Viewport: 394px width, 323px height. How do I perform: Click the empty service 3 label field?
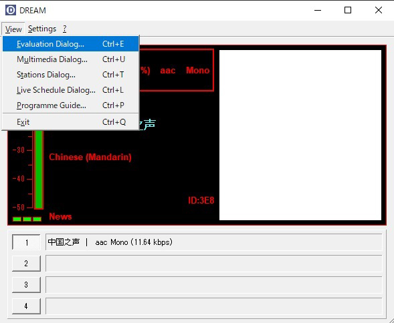(214, 285)
